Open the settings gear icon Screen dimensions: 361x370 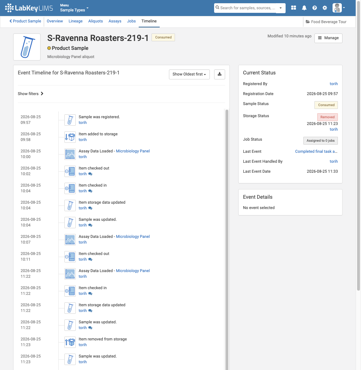click(x=325, y=8)
